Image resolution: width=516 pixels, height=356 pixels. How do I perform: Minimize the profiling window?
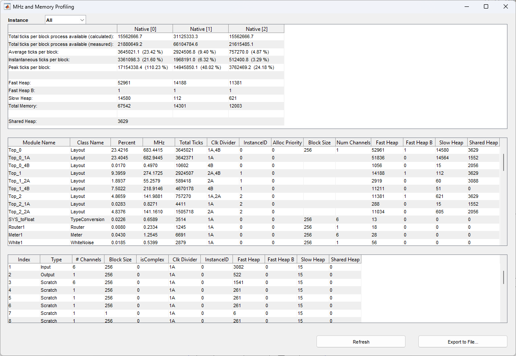coord(466,7)
